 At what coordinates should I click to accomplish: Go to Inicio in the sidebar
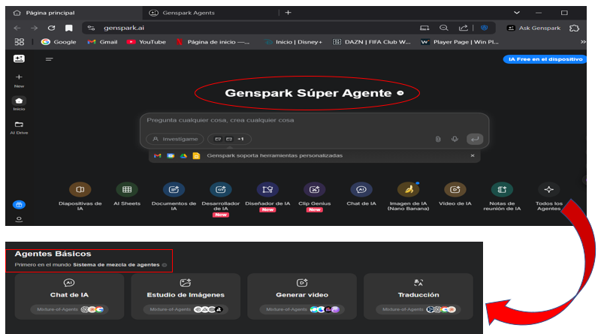(19, 104)
